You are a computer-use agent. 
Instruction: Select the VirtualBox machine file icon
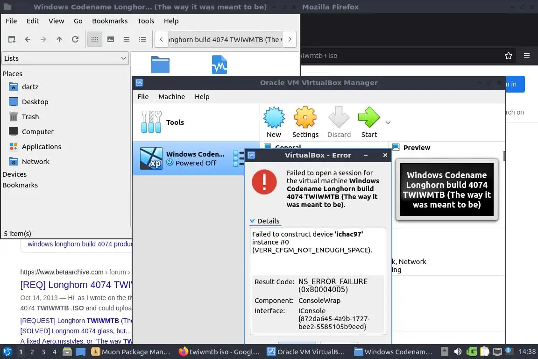click(219, 65)
